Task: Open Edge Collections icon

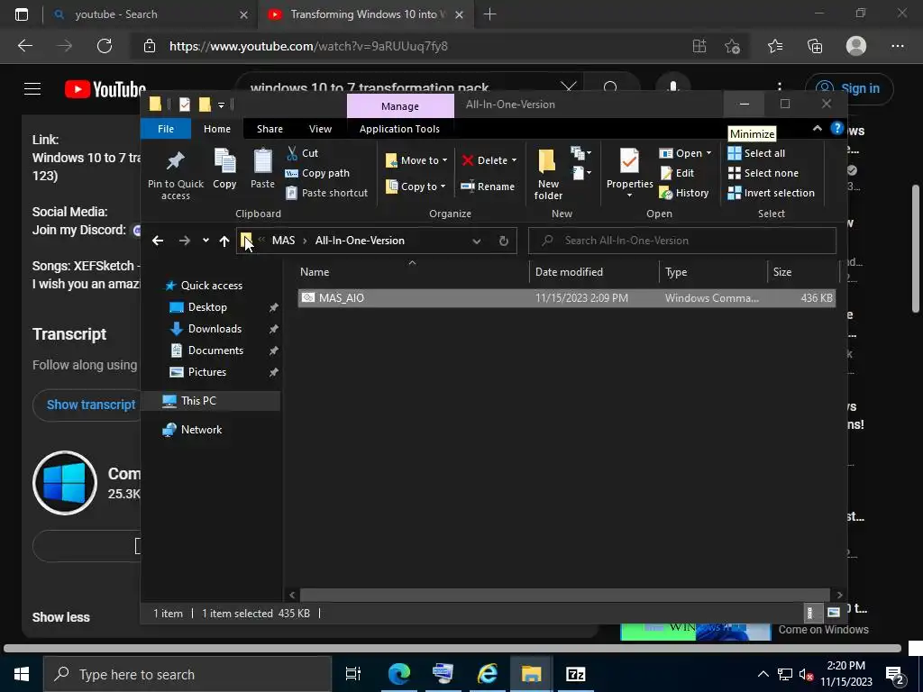Action: point(815,46)
